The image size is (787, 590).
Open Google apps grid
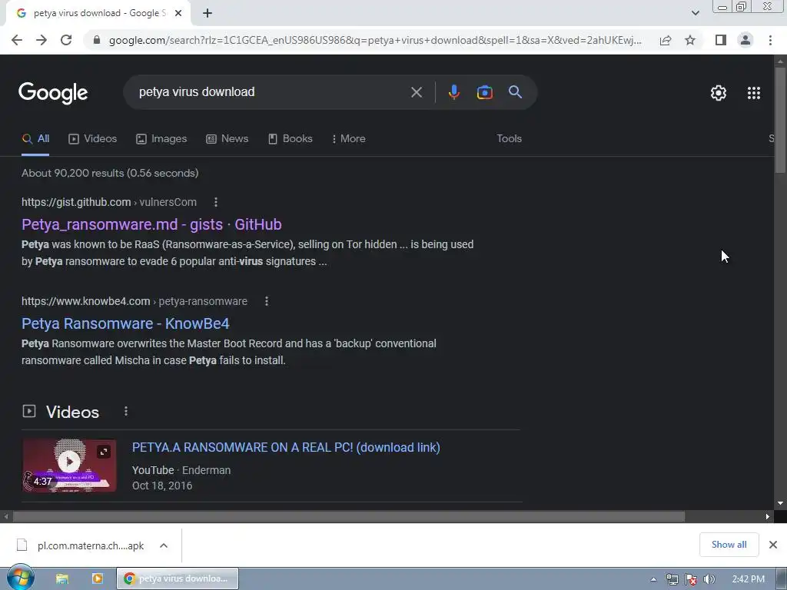754,93
